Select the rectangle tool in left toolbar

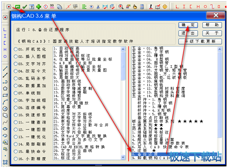pos(5,95)
